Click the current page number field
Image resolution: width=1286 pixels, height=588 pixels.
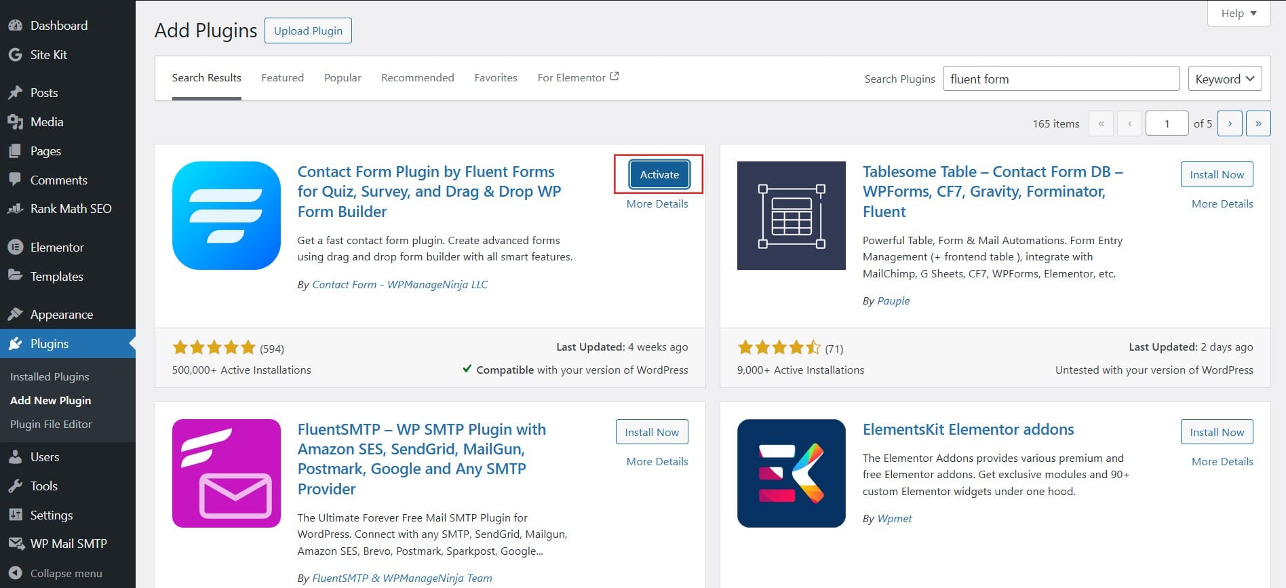[1167, 123]
